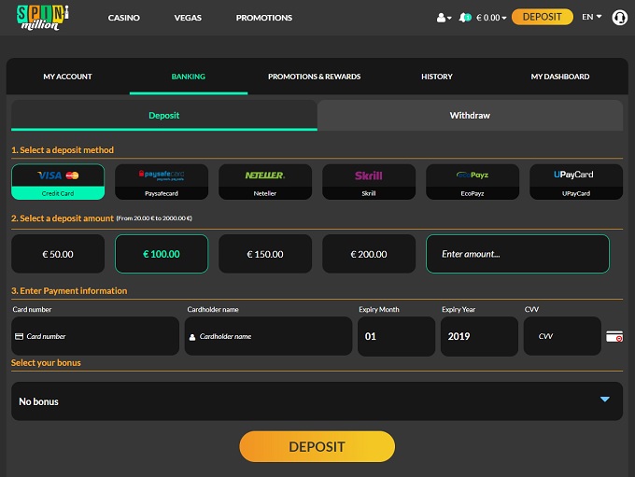Select the € 150.00 deposit amount
The height and width of the screenshot is (477, 635).
click(265, 253)
